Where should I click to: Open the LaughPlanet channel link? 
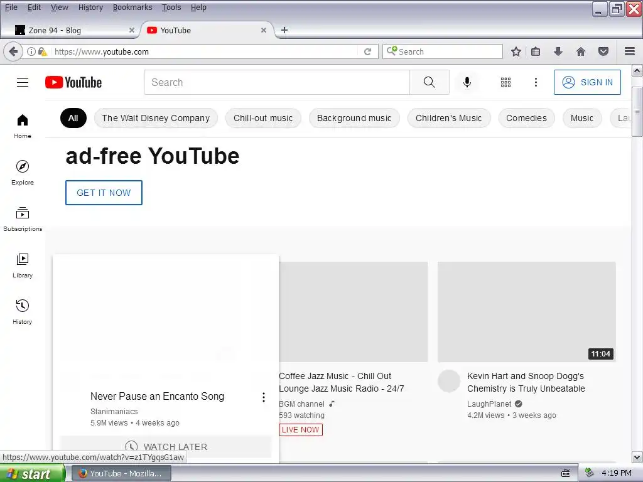[489, 404]
